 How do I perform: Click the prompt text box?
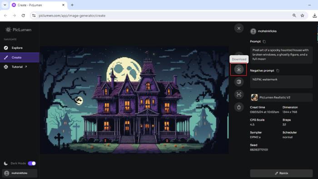coord(281,55)
